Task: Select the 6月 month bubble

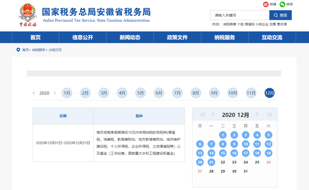Action: pyautogui.click(x=159, y=93)
